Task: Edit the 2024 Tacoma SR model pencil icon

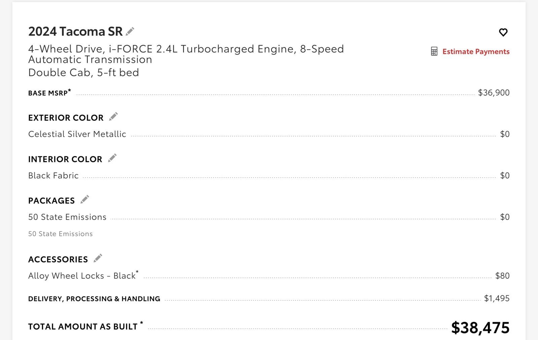Action: (x=130, y=31)
